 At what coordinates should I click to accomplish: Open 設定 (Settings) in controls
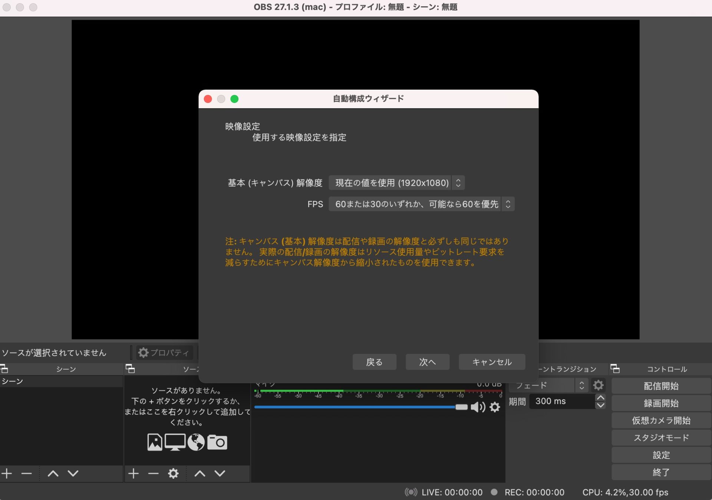click(661, 455)
